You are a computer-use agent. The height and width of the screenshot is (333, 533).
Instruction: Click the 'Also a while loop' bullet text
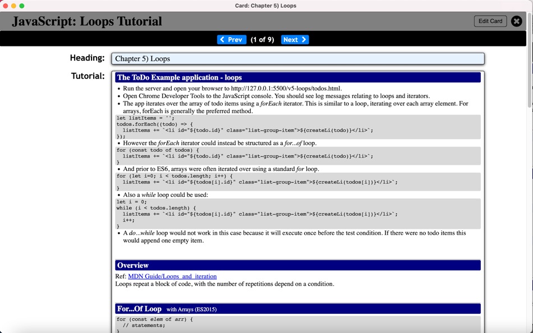[166, 195]
